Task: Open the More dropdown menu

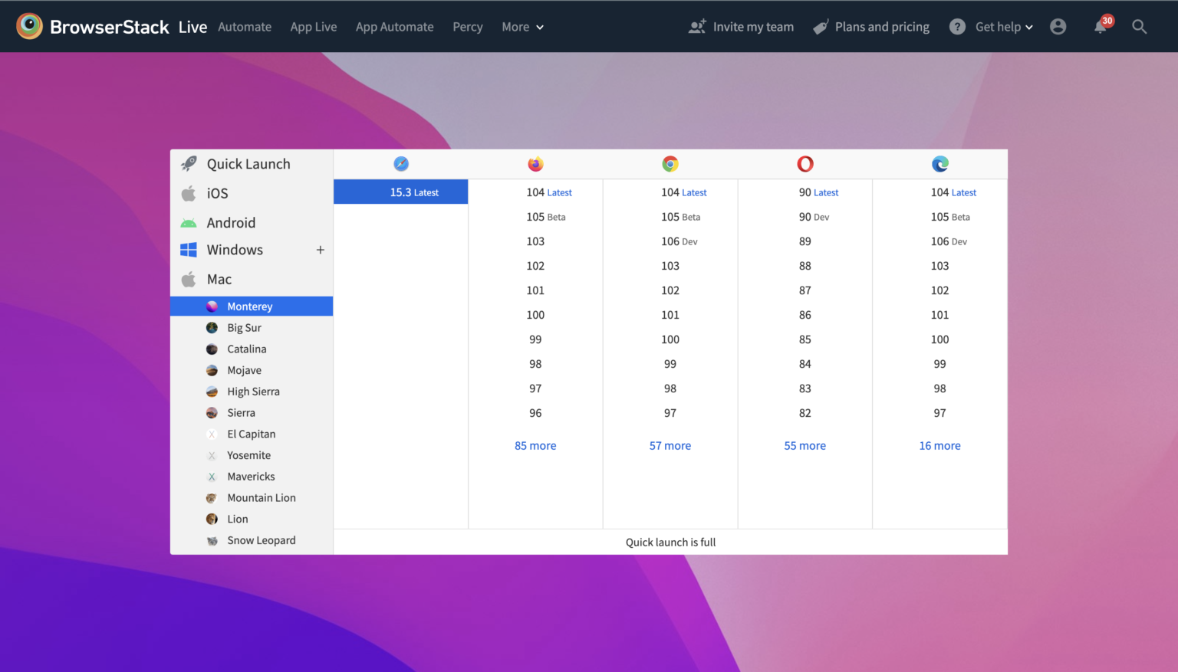Action: click(522, 27)
